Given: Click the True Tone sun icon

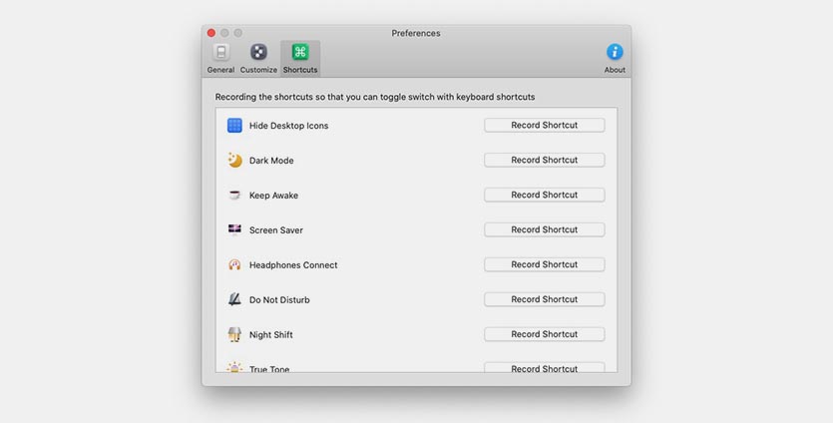Looking at the screenshot, I should (234, 367).
